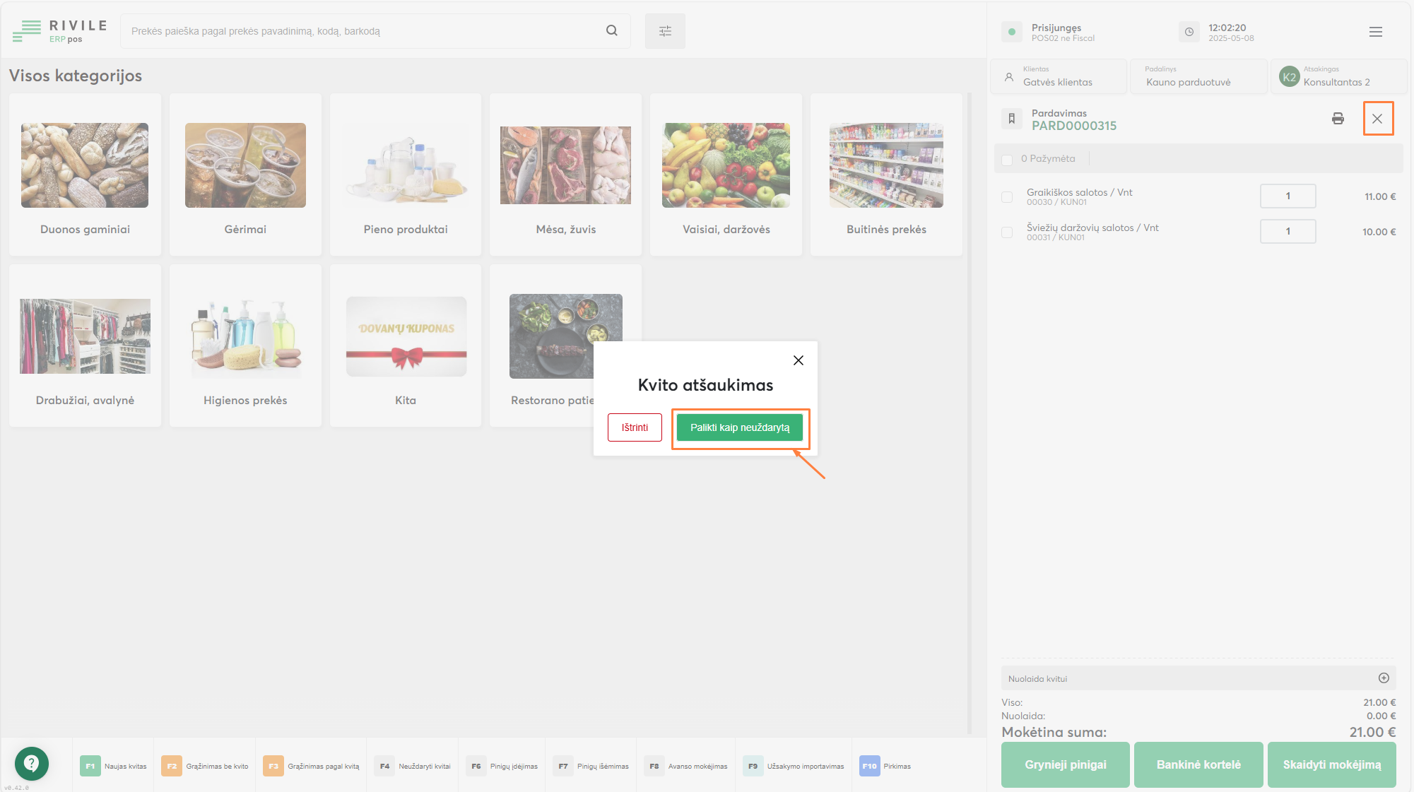
Task: Open the filter settings sliders icon
Action: click(x=665, y=31)
